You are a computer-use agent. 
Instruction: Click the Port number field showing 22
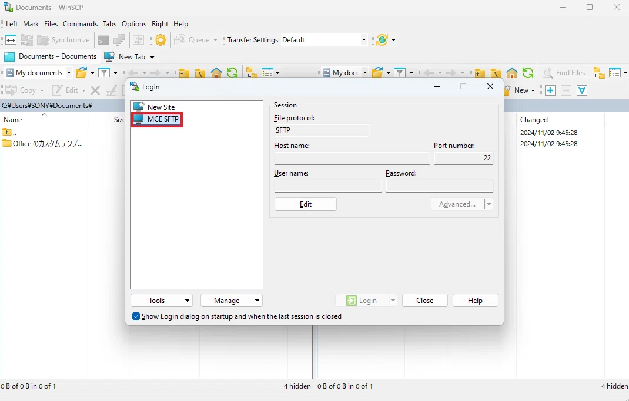[x=464, y=158]
